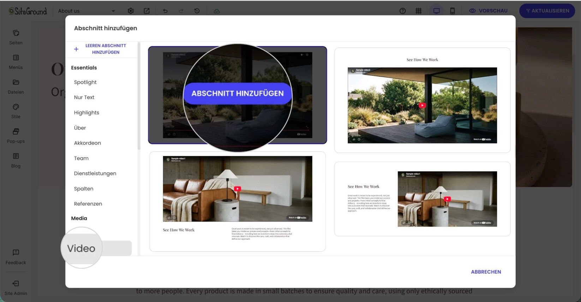Click Leeren Abschnitt hinzufügen
581x302 pixels.
tap(101, 49)
